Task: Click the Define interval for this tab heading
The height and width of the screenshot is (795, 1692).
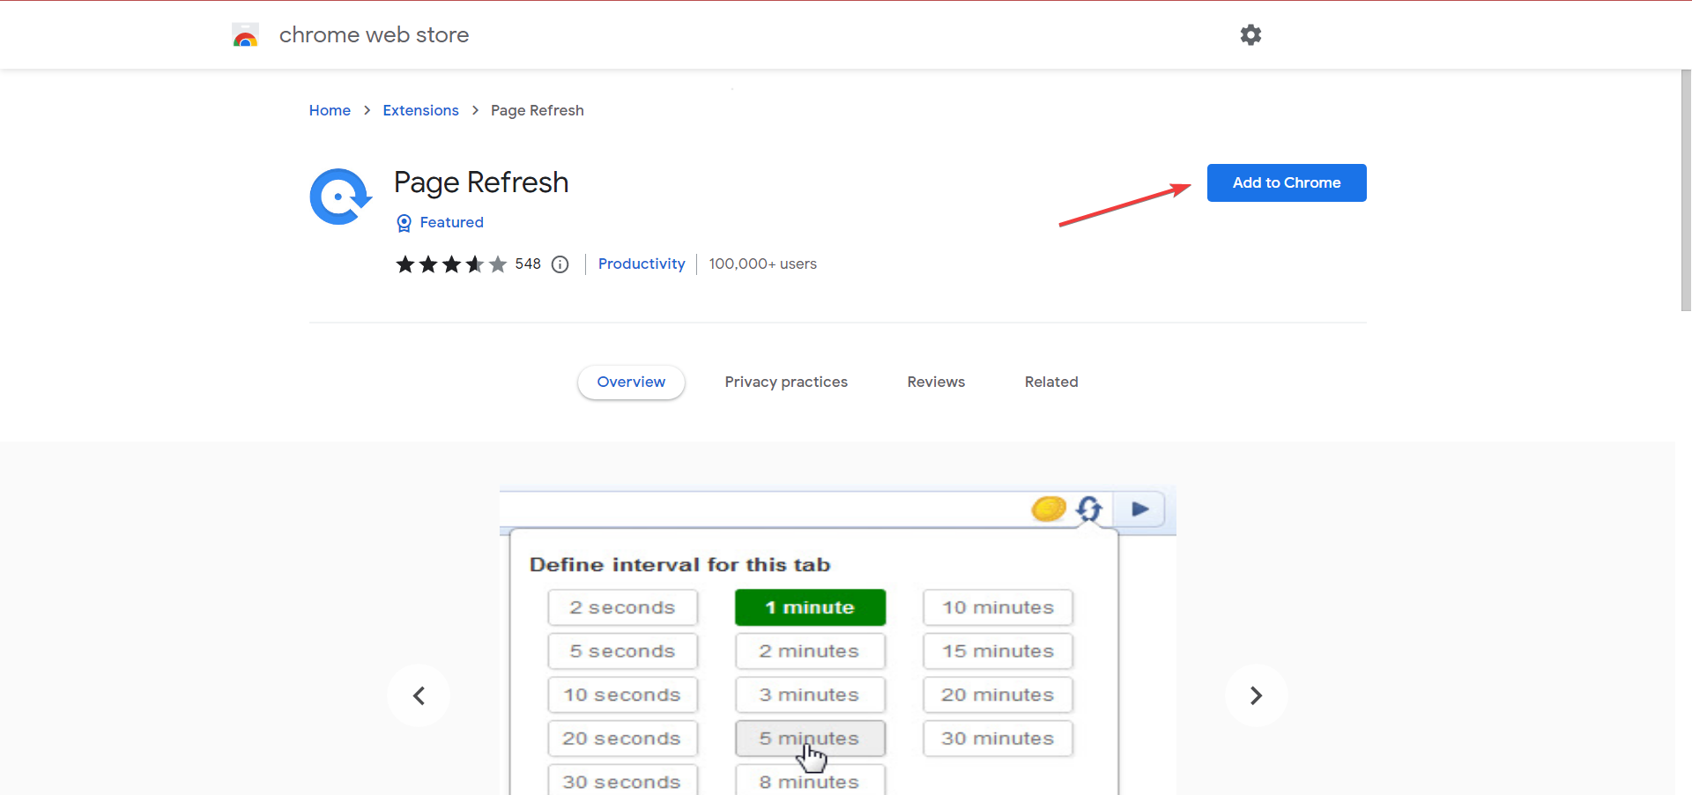Action: click(679, 565)
